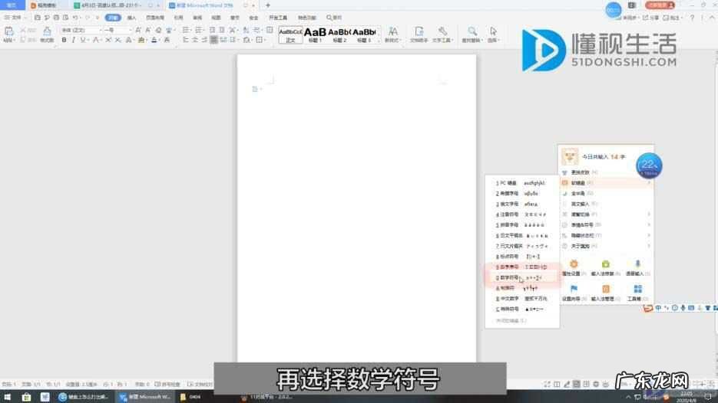Open the new document tab plus button

pos(268,5)
